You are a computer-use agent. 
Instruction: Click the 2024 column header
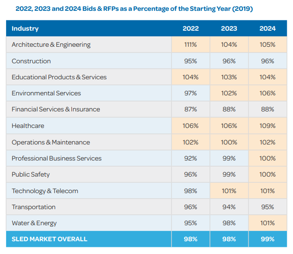[x=267, y=28]
